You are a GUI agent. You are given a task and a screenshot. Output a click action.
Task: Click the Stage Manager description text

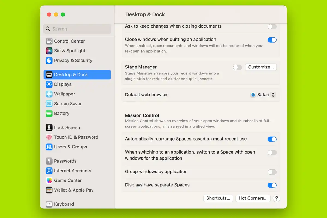(172, 76)
